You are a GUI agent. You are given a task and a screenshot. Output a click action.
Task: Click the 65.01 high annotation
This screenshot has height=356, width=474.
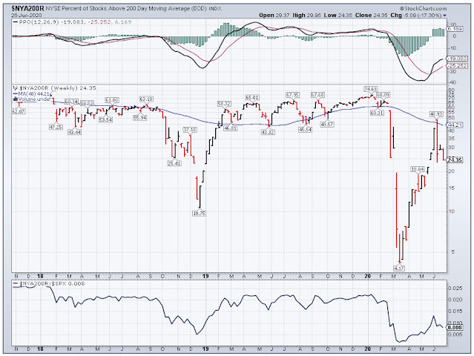(x=252, y=98)
